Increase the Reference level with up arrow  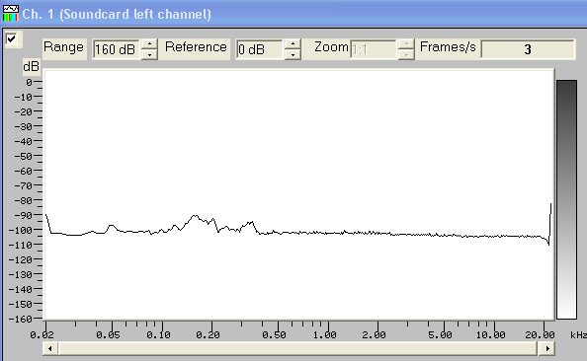(x=293, y=44)
